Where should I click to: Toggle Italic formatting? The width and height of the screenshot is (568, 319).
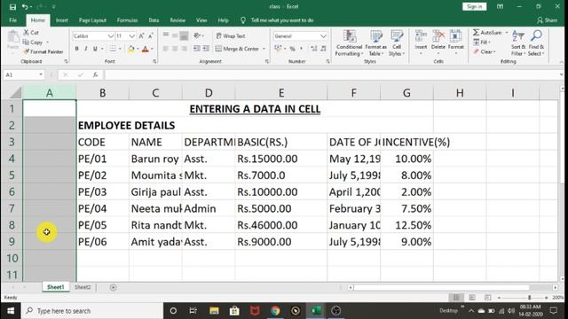86,49
